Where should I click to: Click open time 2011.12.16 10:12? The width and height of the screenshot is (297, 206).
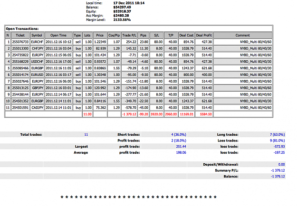(x=58, y=42)
